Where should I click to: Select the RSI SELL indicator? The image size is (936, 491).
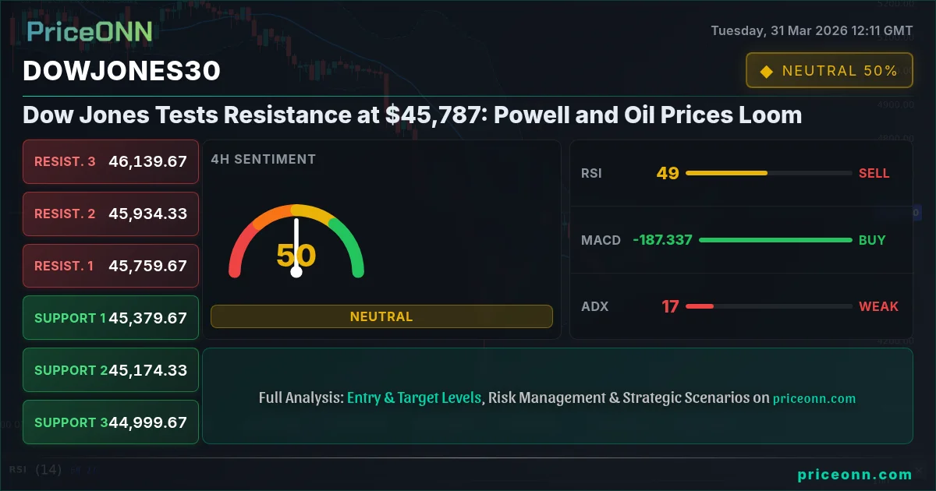click(874, 173)
